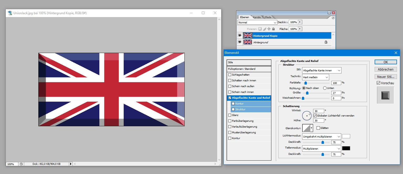Click the status bar document info arrow
The image size is (403, 174).
(x=70, y=164)
